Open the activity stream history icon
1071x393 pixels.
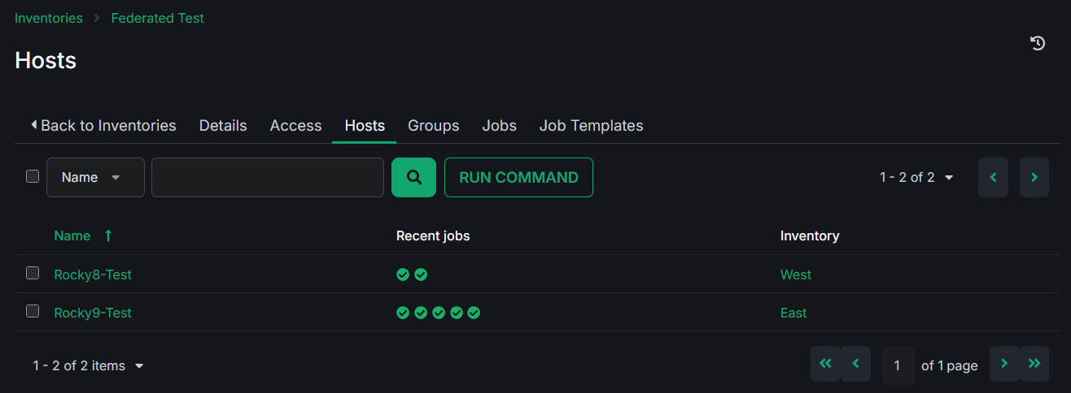[x=1038, y=43]
